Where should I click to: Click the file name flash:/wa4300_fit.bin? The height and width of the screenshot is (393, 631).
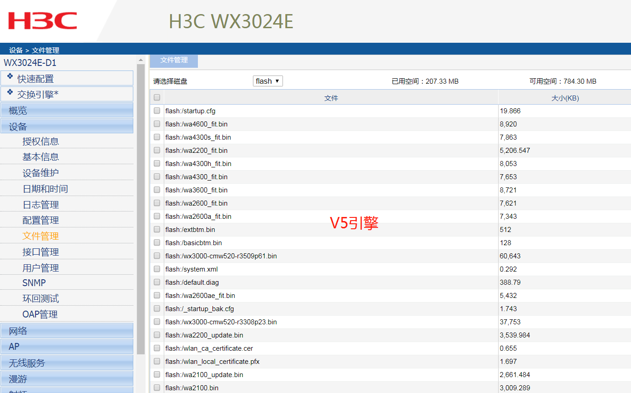197,177
